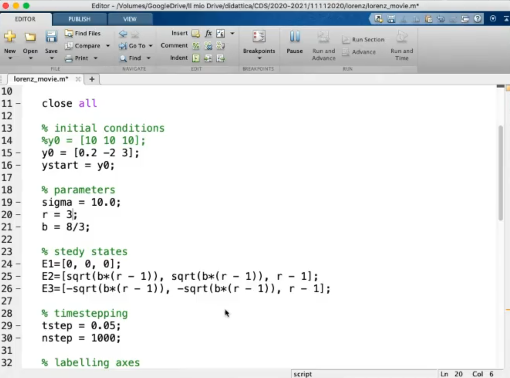Expand the Go To dropdown
The width and height of the screenshot is (510, 378).
[151, 46]
